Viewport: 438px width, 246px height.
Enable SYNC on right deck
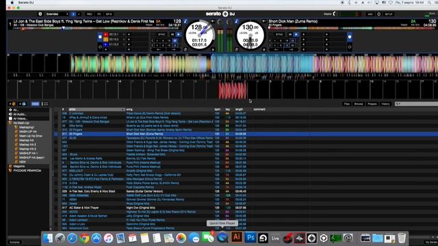point(279,34)
